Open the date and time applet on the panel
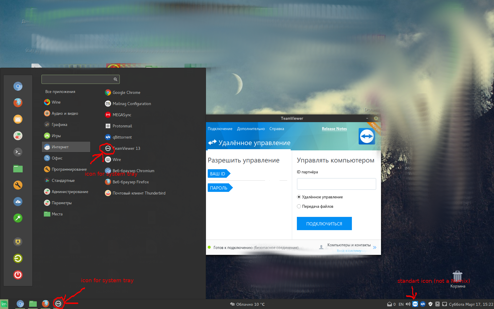The image size is (494, 309). [471, 304]
